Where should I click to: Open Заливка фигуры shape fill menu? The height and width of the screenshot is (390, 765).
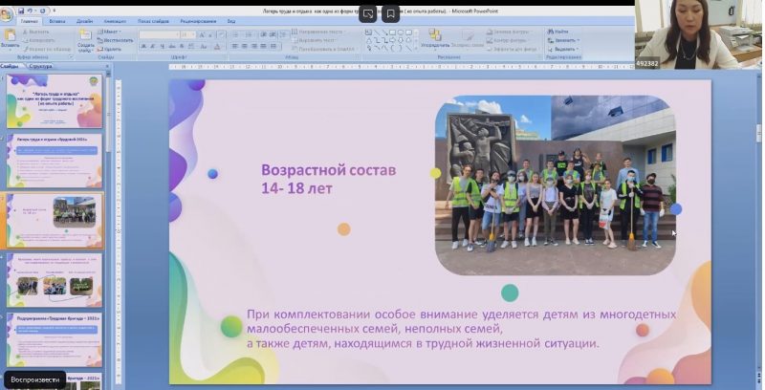tap(511, 32)
